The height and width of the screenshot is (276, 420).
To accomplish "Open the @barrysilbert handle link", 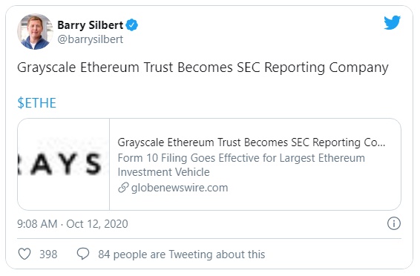I will (91, 39).
